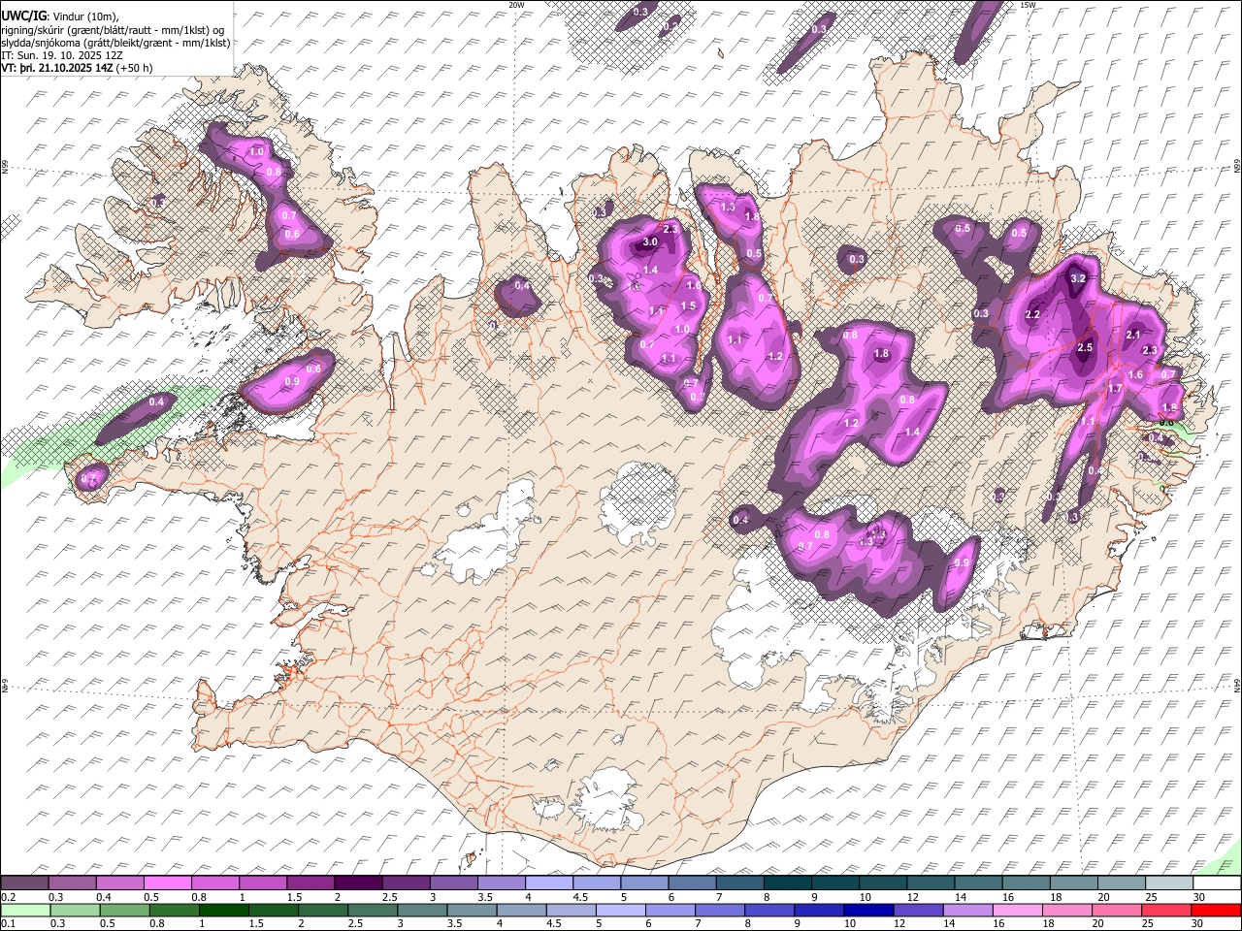Click the 2.1 precipitation value on map
The width and height of the screenshot is (1242, 931).
1133,335
